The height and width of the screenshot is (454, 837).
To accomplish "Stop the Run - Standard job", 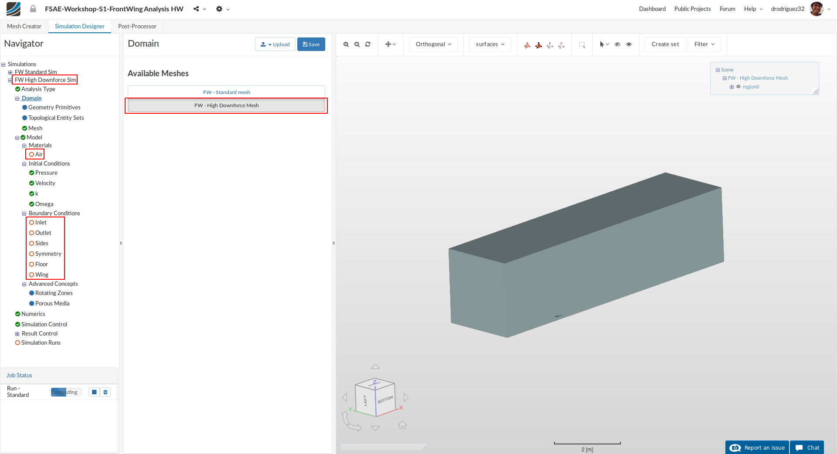I will coord(94,392).
